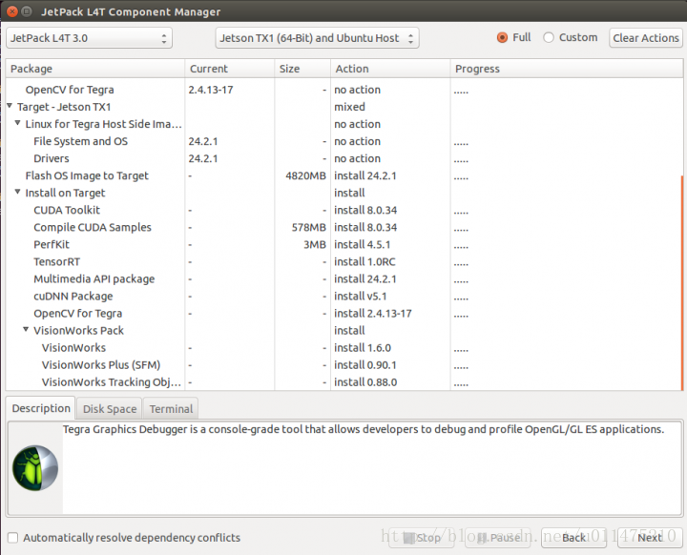Close the JetPack L4T Component Manager window
687x555 pixels.
pyautogui.click(x=12, y=11)
